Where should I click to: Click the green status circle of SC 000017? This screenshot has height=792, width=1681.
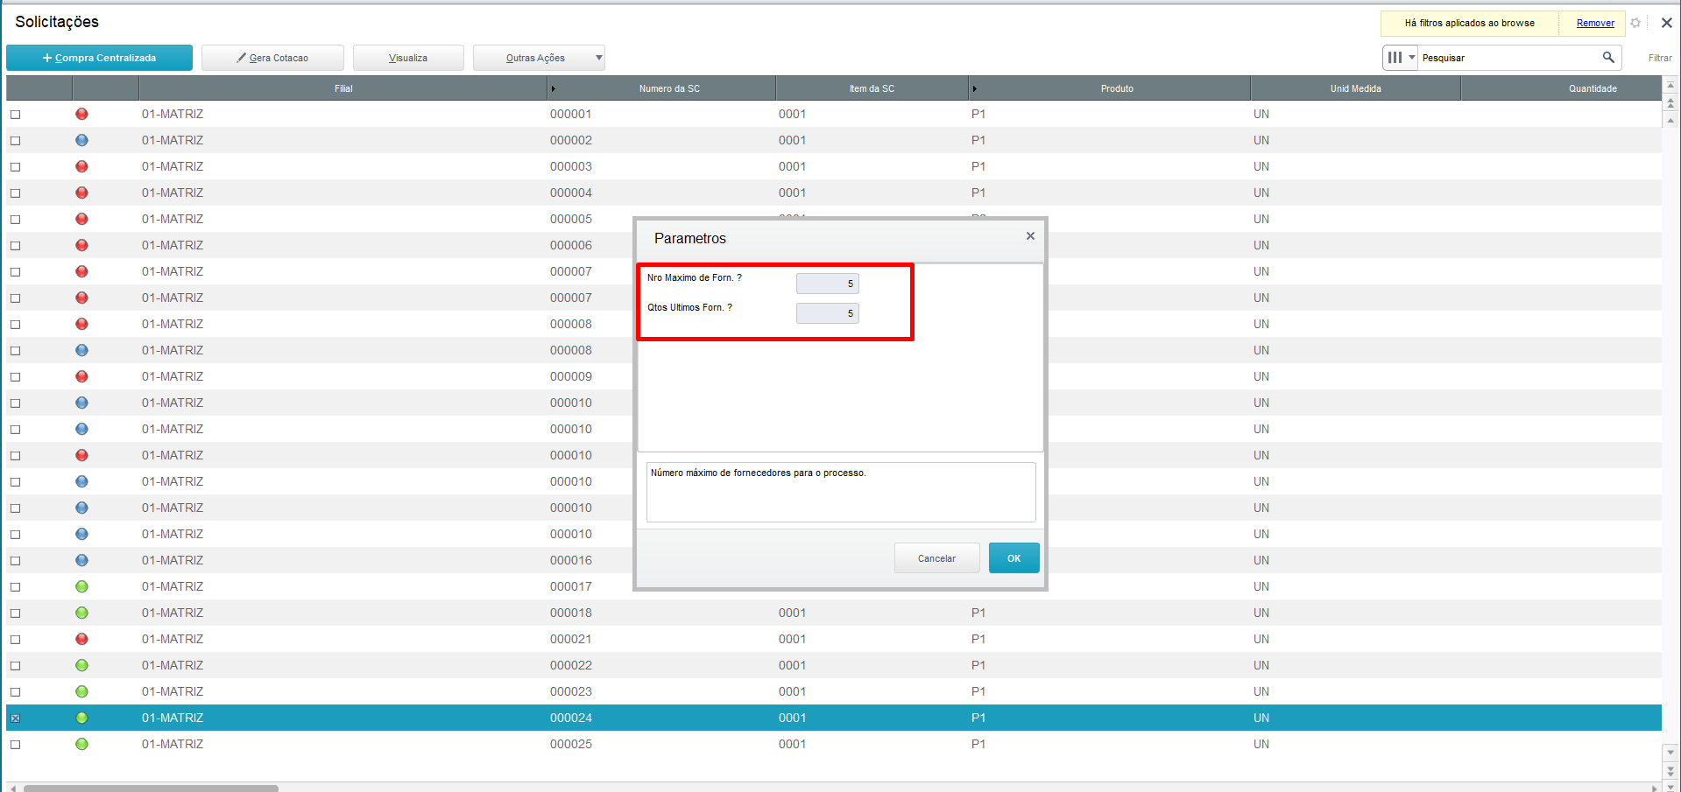pos(81,586)
